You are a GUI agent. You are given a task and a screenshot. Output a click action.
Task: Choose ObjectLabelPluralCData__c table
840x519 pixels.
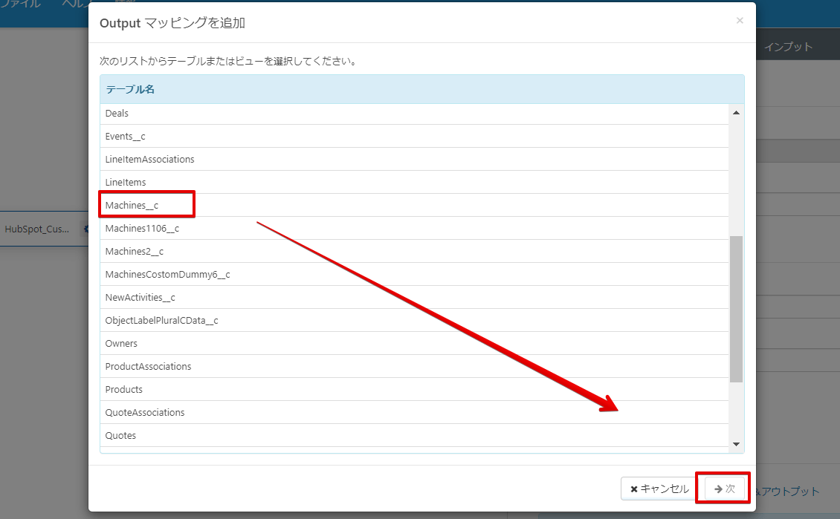pyautogui.click(x=414, y=321)
